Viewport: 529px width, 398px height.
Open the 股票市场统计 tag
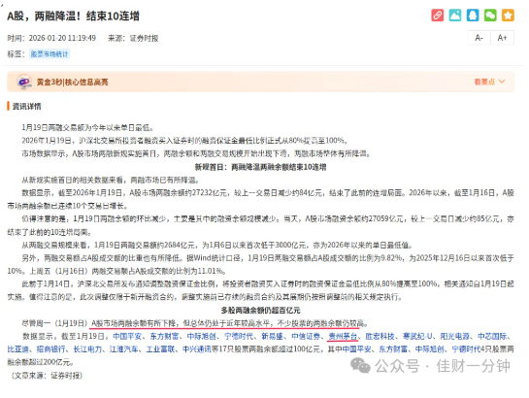[x=50, y=54]
